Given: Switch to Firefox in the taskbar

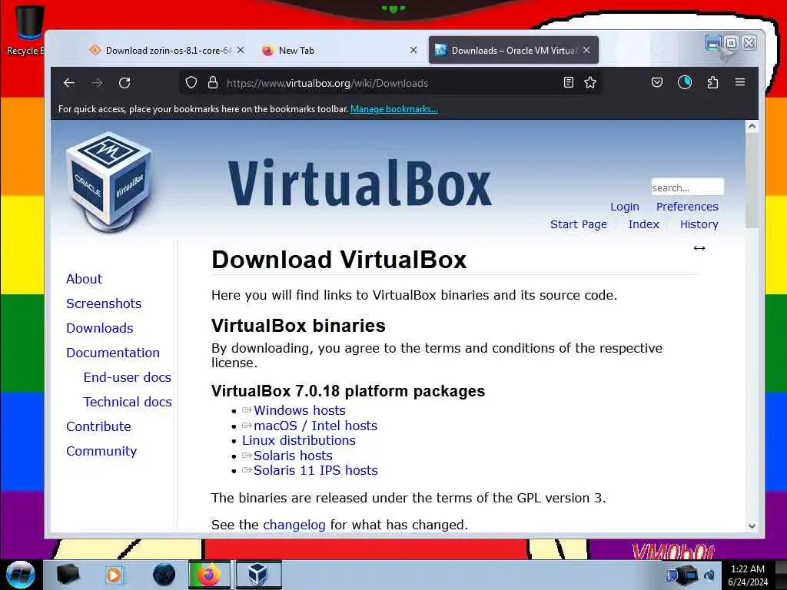Looking at the screenshot, I should tap(209, 575).
